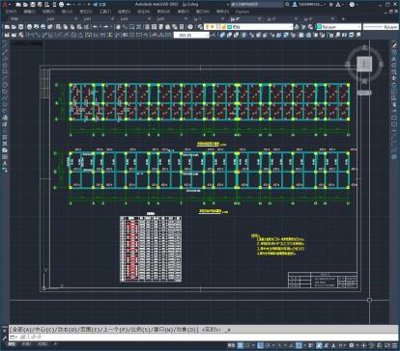Click the Workspace Switching gear icon
The width and height of the screenshot is (400, 351).
tap(352, 345)
